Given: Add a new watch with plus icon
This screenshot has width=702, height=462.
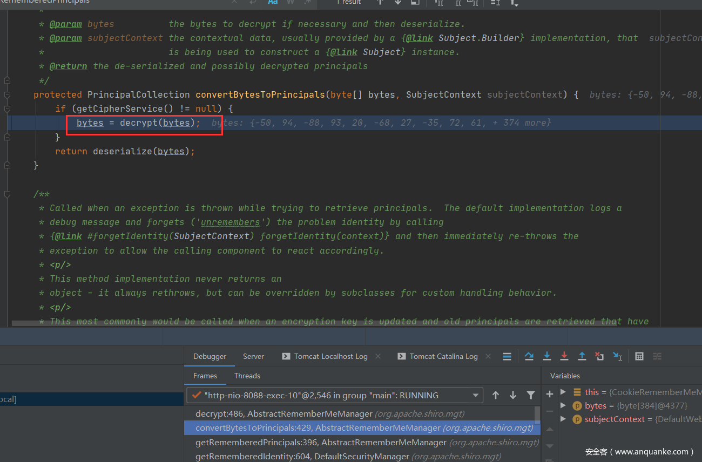Looking at the screenshot, I should coord(550,395).
